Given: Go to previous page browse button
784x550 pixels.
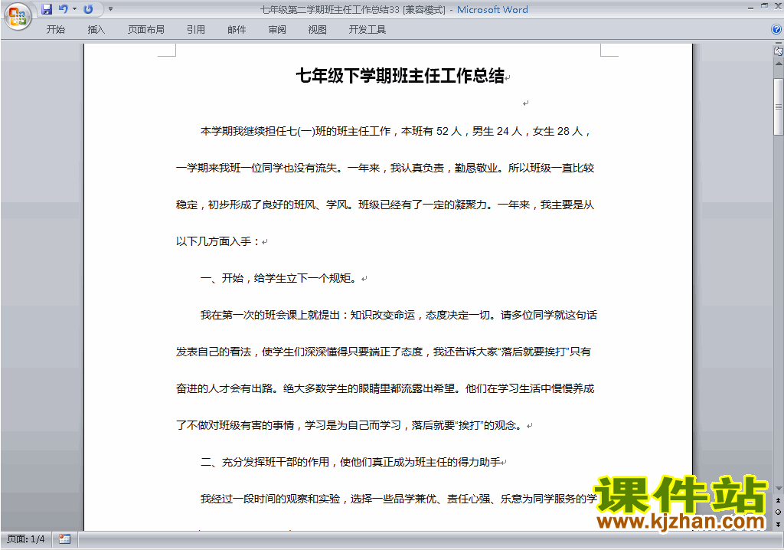Looking at the screenshot, I should click(779, 500).
